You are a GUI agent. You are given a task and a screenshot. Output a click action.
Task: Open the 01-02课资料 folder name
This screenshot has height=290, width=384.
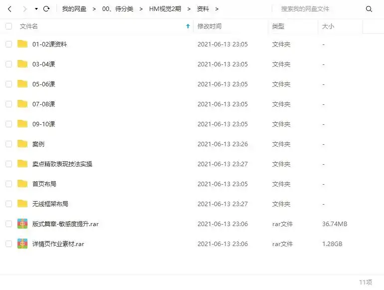(49, 44)
